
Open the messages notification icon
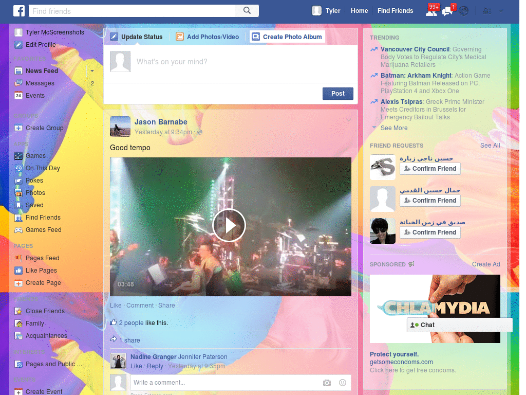click(447, 11)
